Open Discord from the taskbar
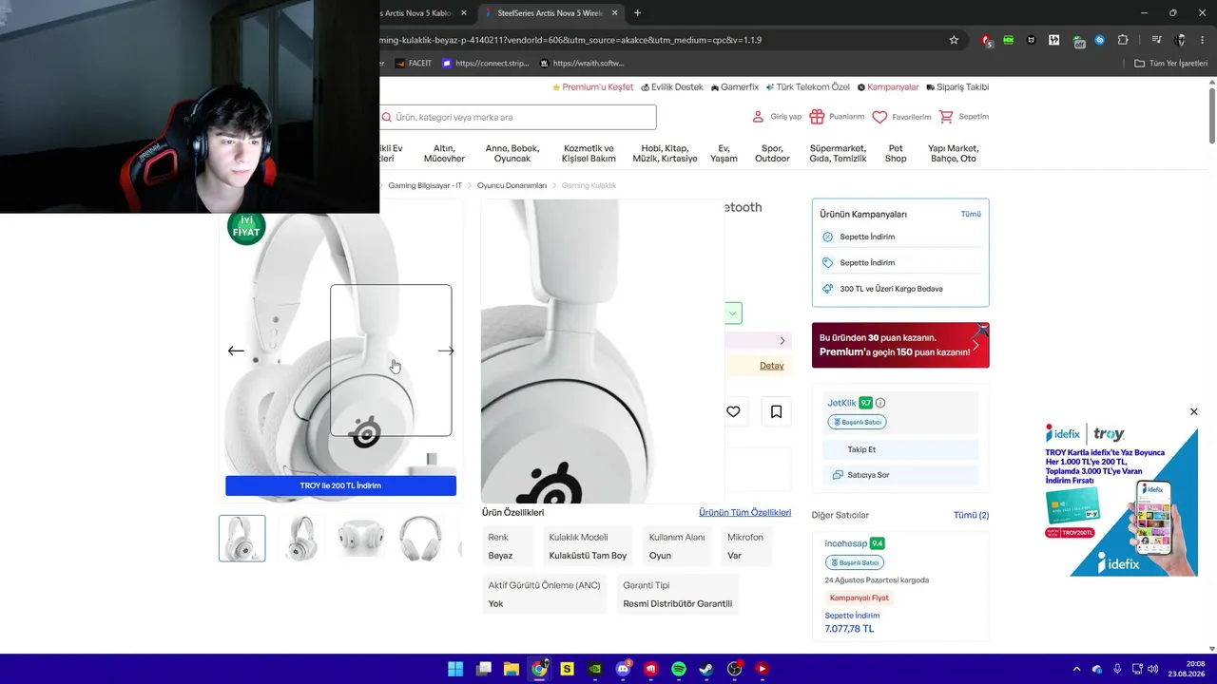The width and height of the screenshot is (1217, 684). click(623, 669)
